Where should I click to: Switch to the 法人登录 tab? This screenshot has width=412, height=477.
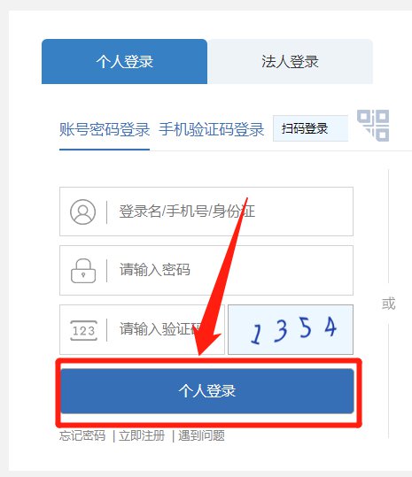(290, 61)
